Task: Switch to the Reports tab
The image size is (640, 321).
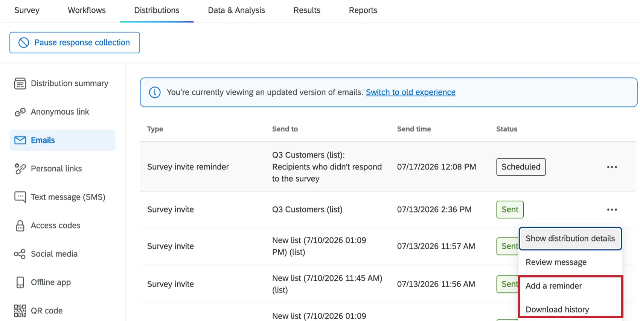Action: [363, 10]
